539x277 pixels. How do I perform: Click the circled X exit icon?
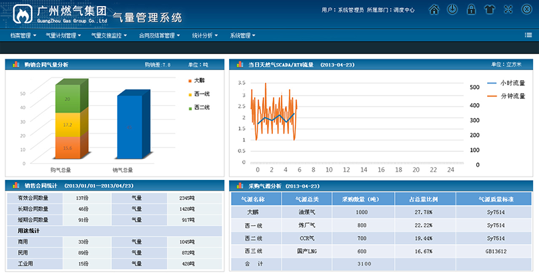point(526,10)
